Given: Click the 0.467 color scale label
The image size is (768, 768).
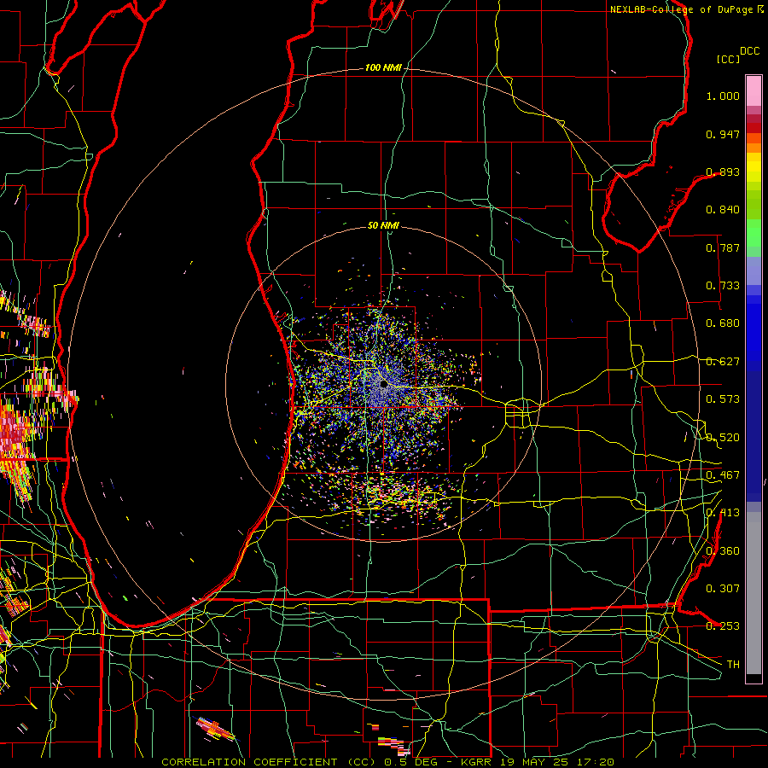Looking at the screenshot, I should (723, 475).
